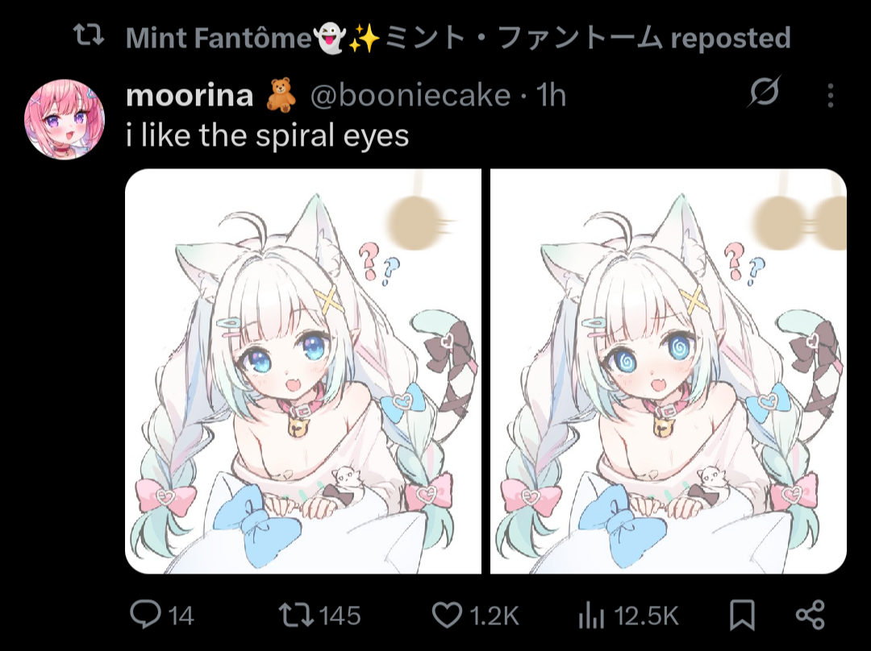Click the teddy bear emoji next to moorina
The width and height of the screenshot is (871, 651).
point(281,95)
